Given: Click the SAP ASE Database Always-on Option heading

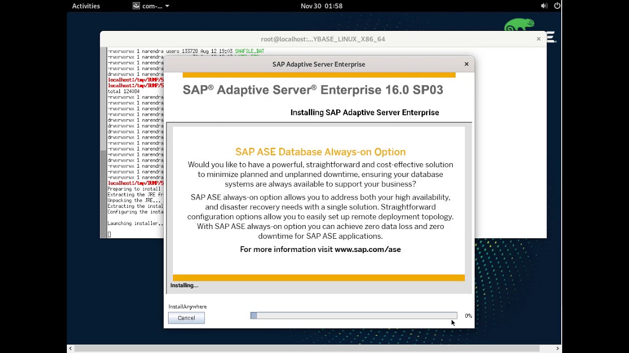Looking at the screenshot, I should pos(320,152).
